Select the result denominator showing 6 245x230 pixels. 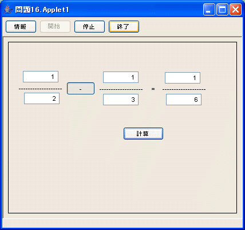coord(184,100)
